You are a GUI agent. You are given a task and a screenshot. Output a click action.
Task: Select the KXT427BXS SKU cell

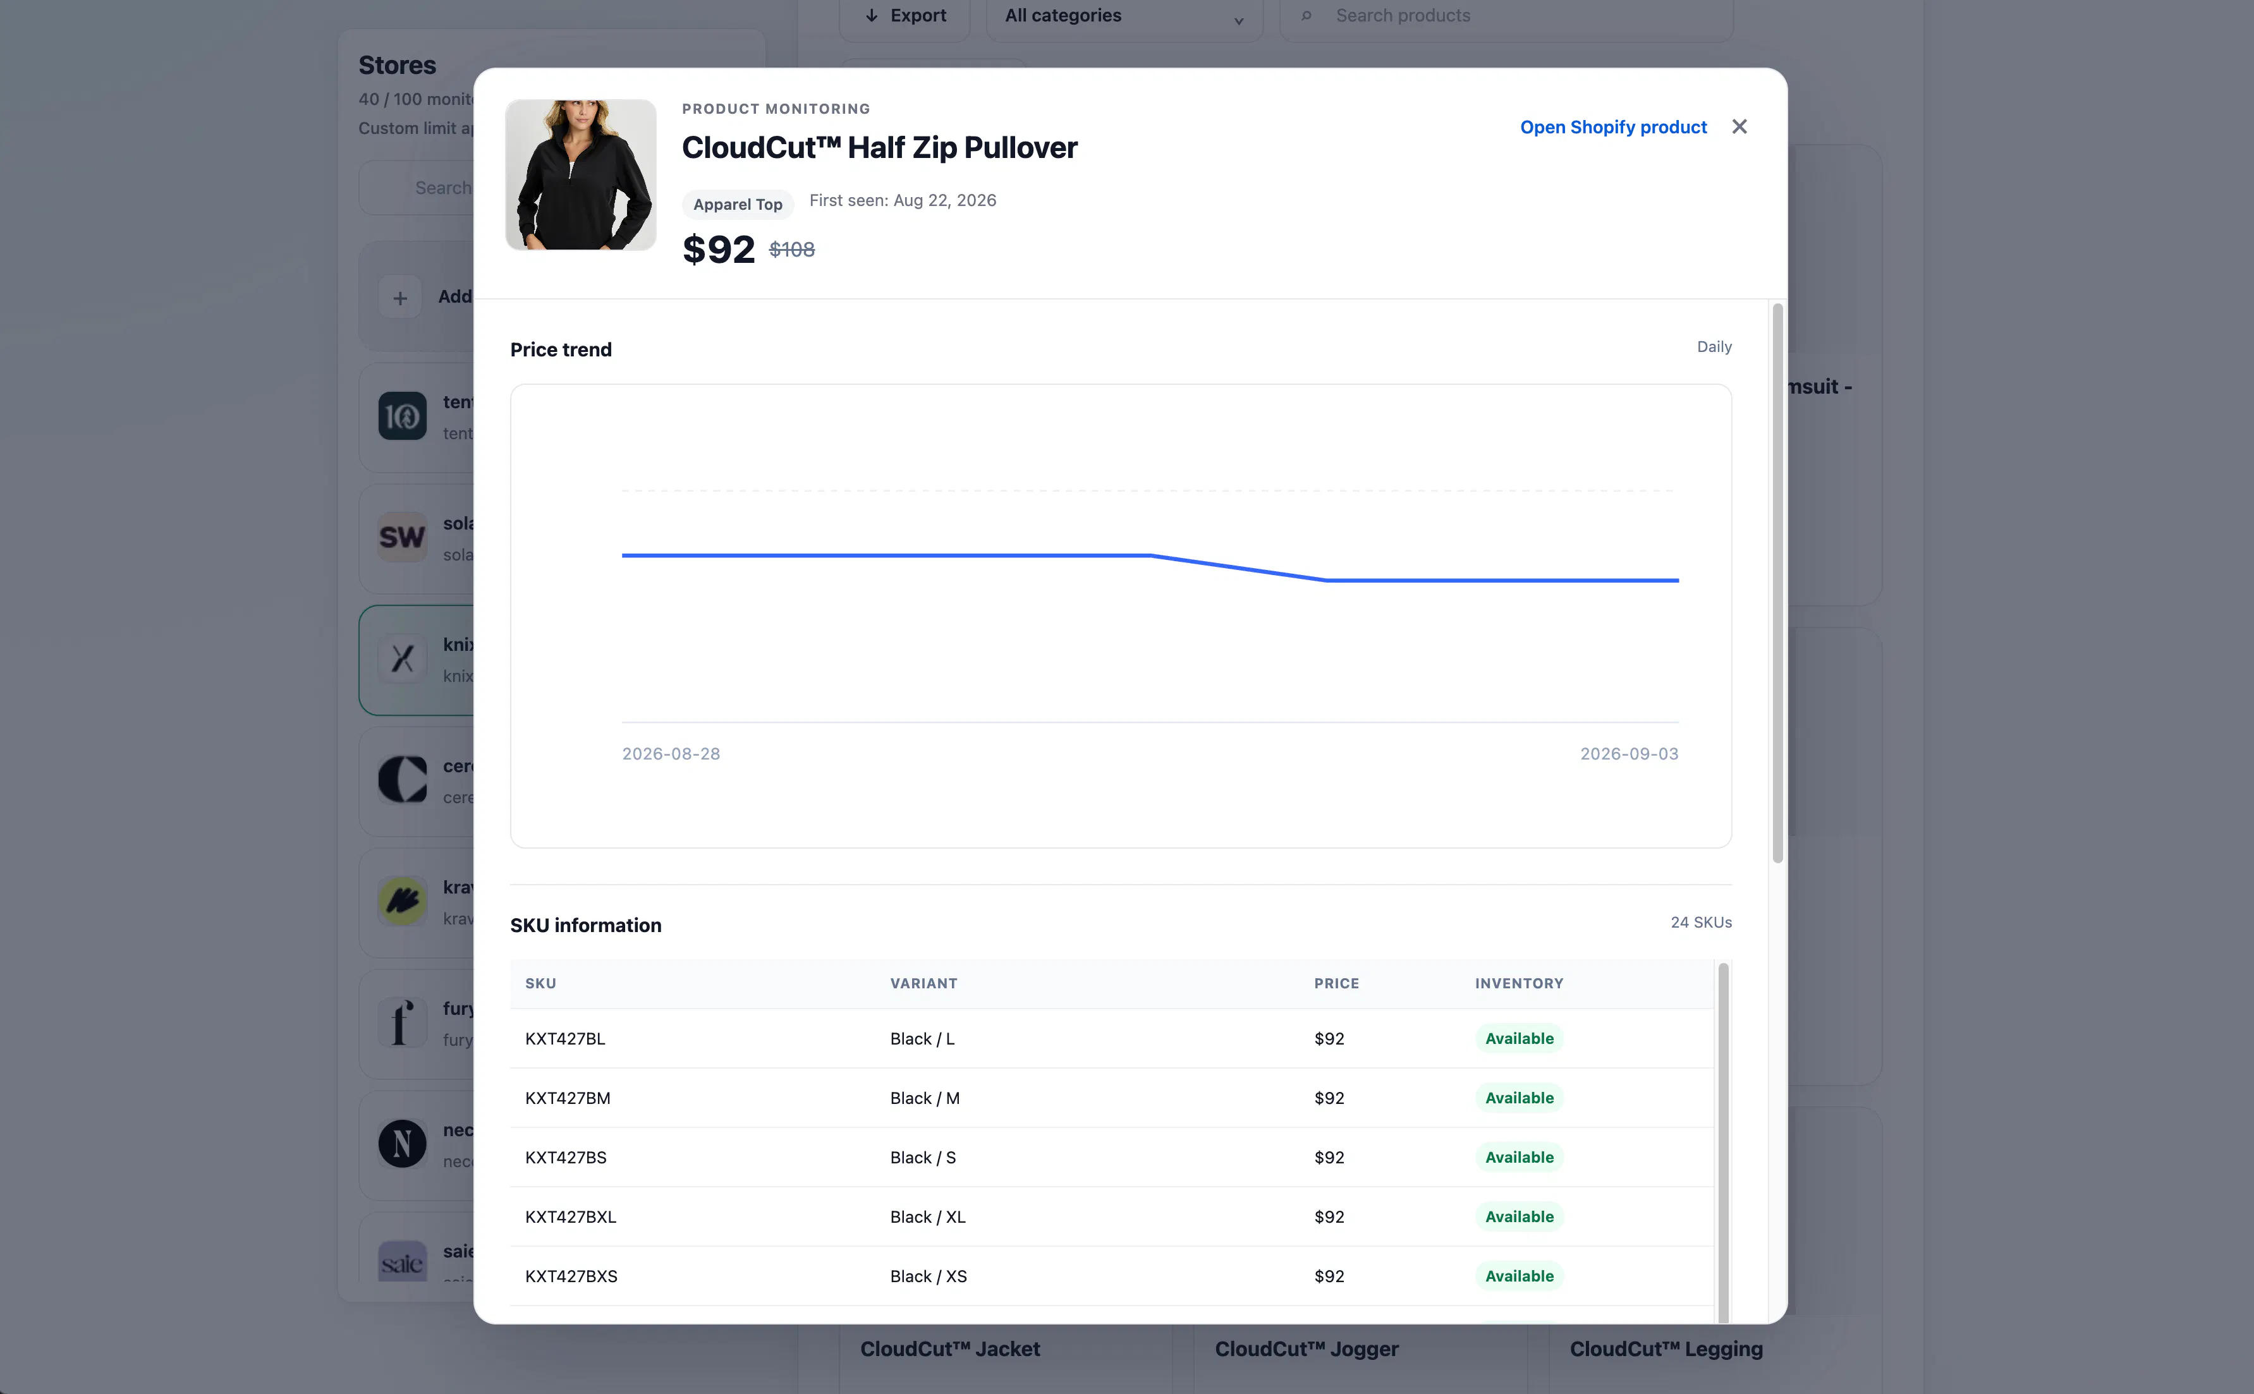[x=571, y=1276]
